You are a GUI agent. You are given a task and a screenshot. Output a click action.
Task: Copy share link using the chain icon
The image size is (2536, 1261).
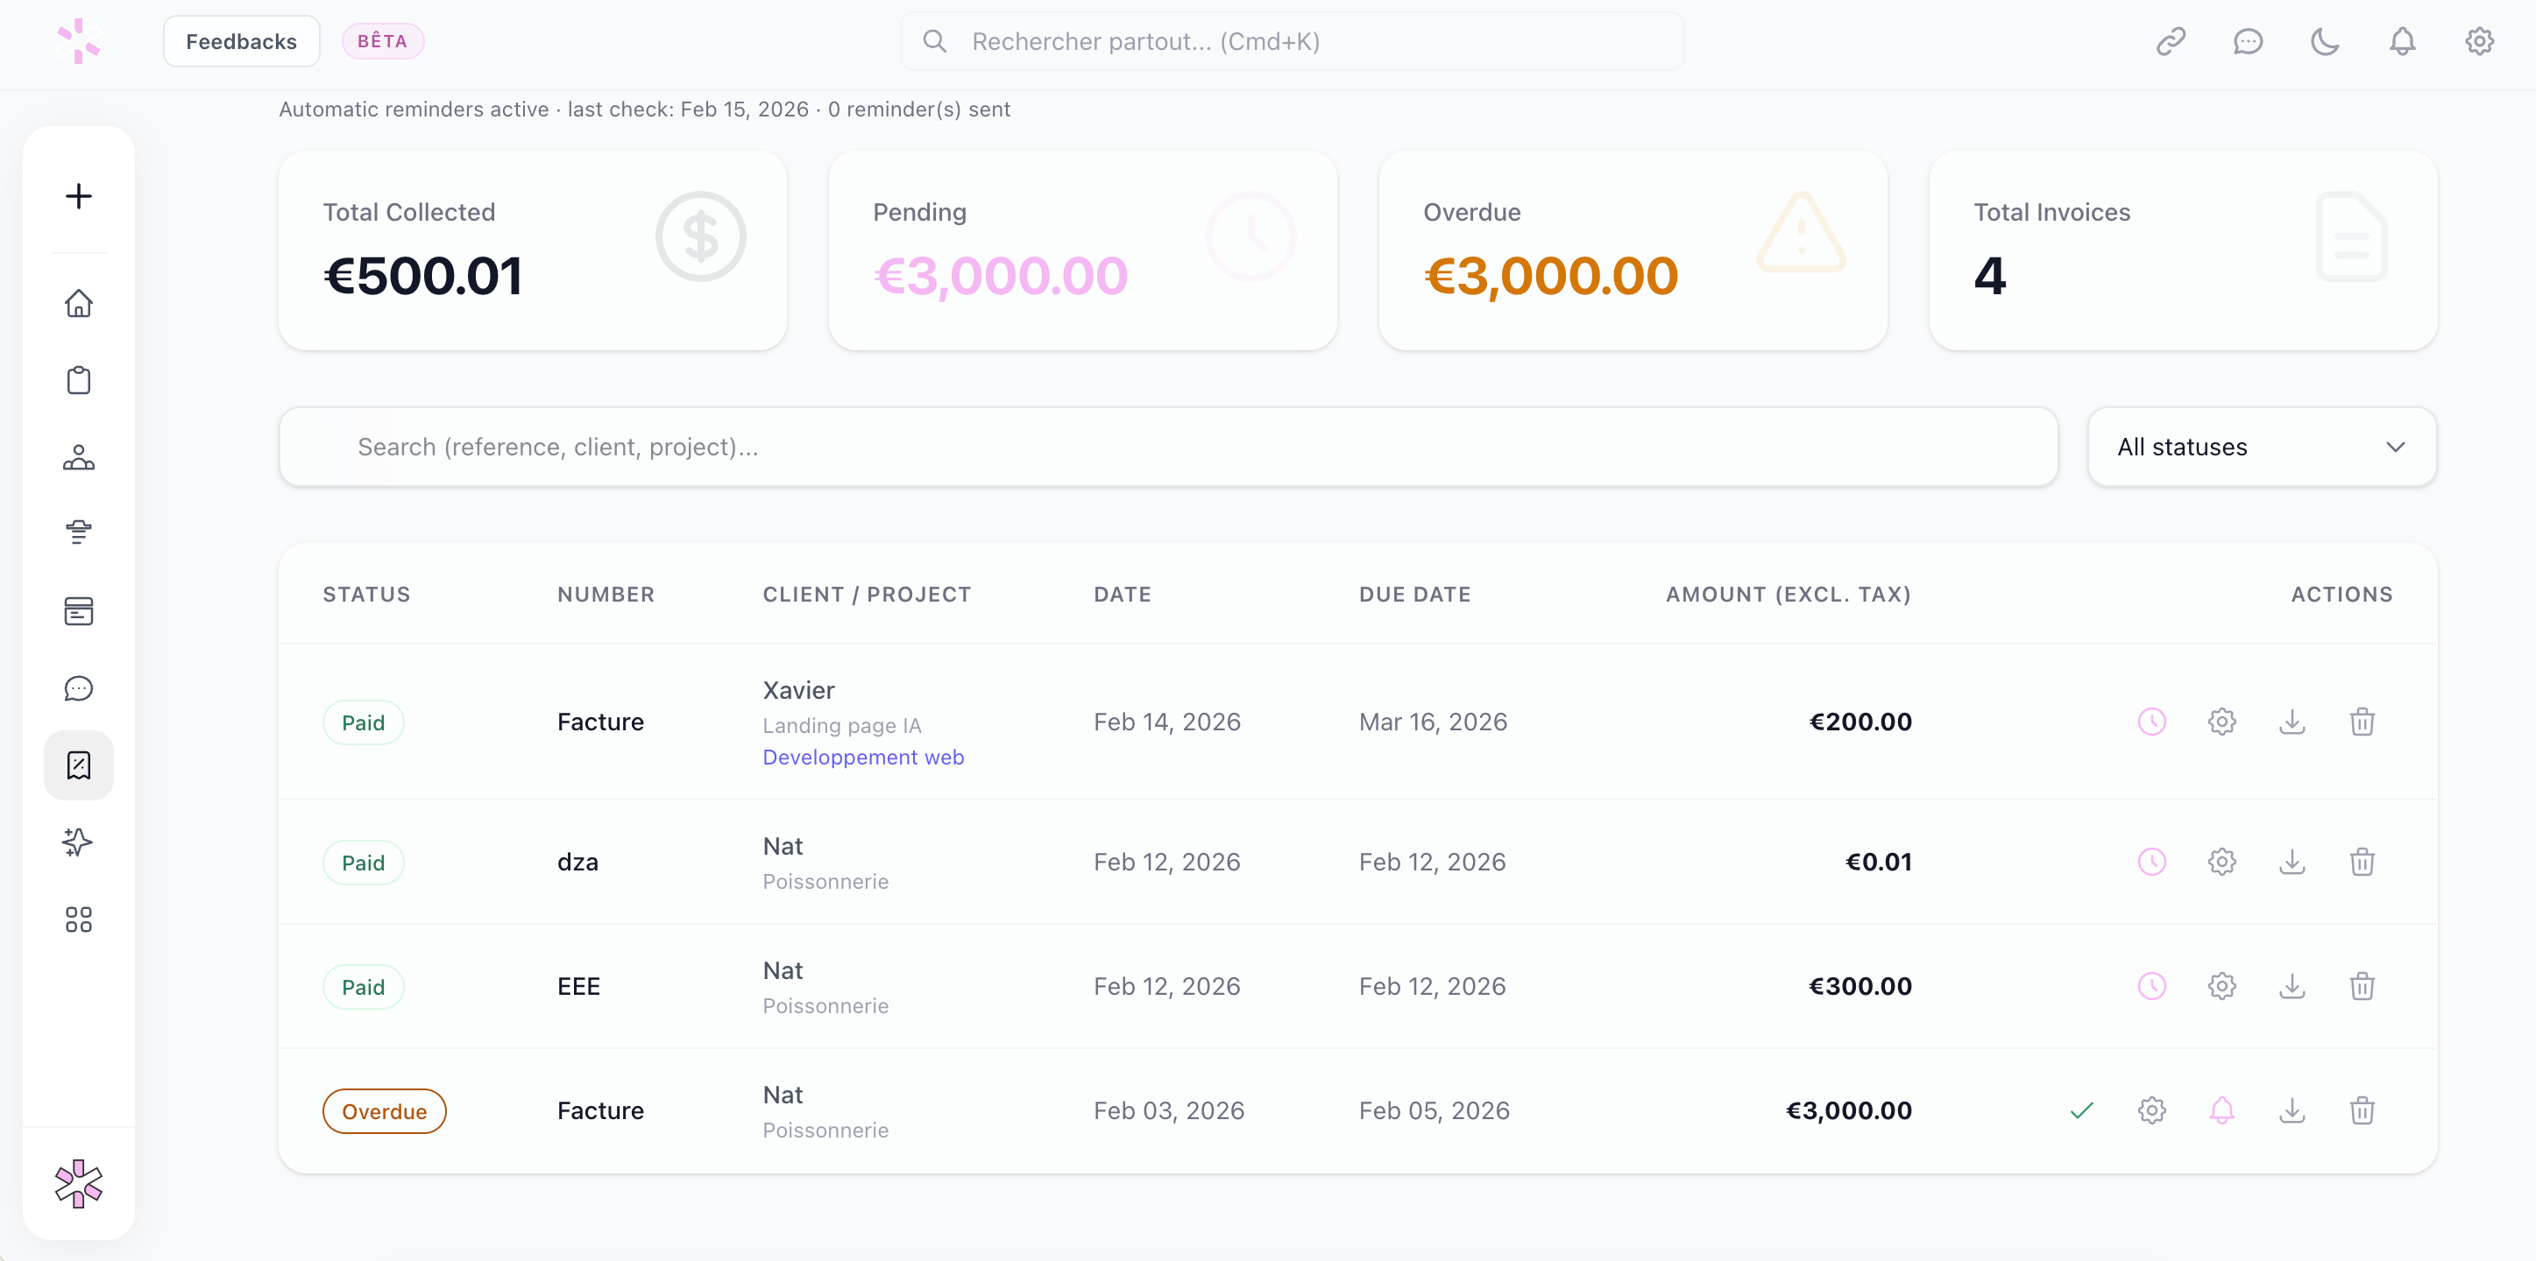pos(2171,41)
